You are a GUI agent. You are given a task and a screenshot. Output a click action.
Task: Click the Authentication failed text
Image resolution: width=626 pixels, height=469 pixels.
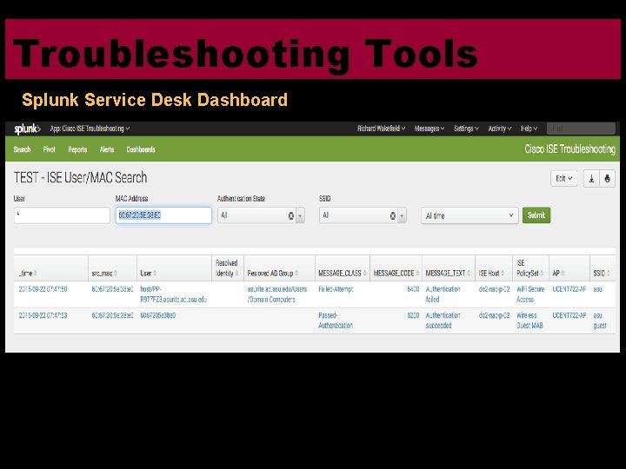[x=443, y=294]
